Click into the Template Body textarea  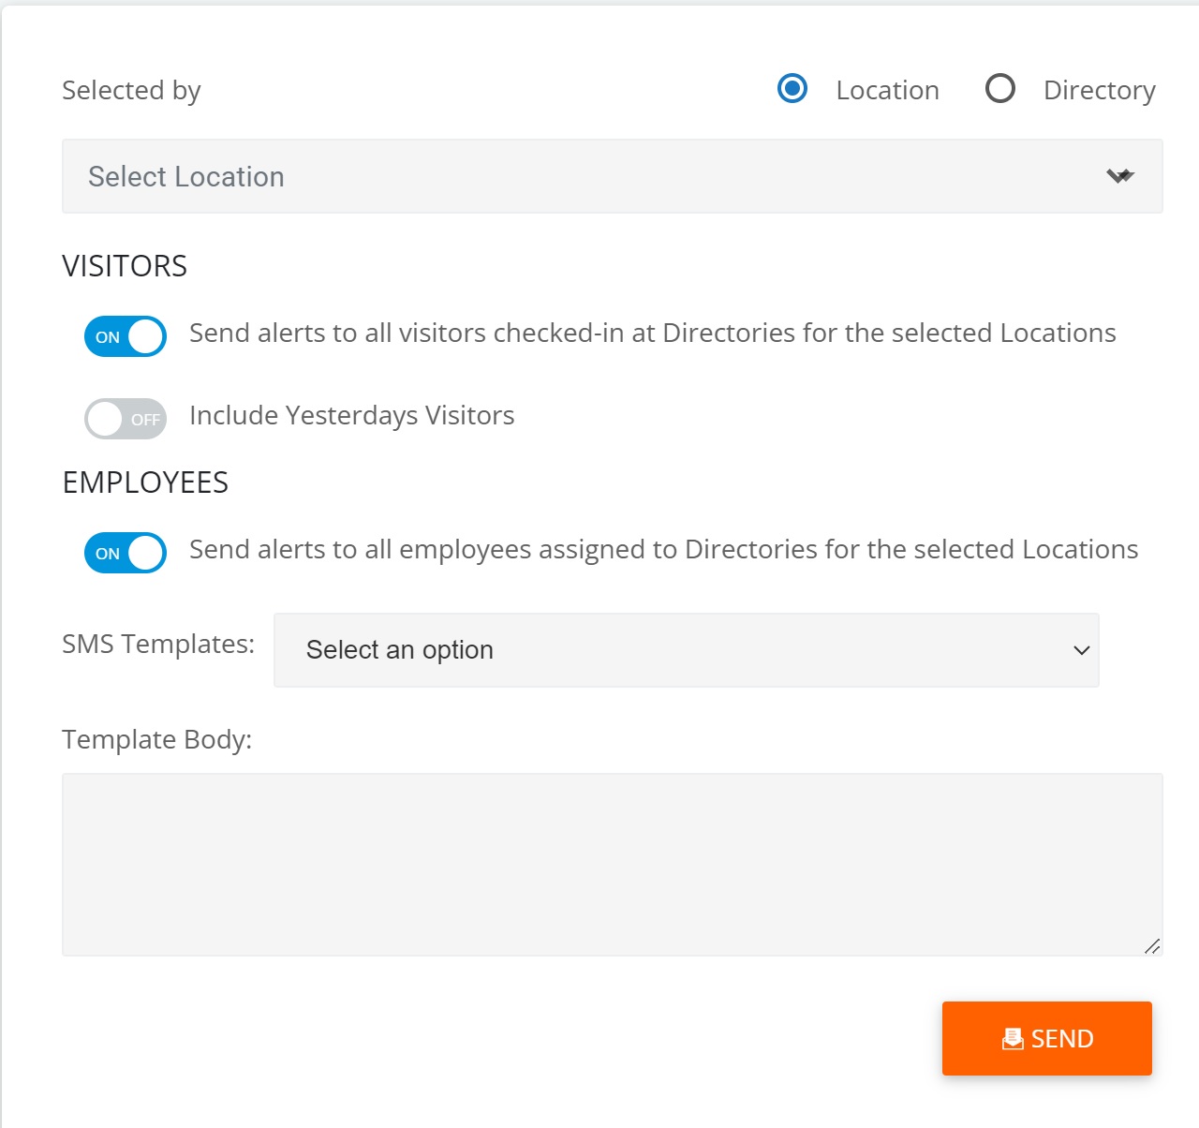coord(613,865)
